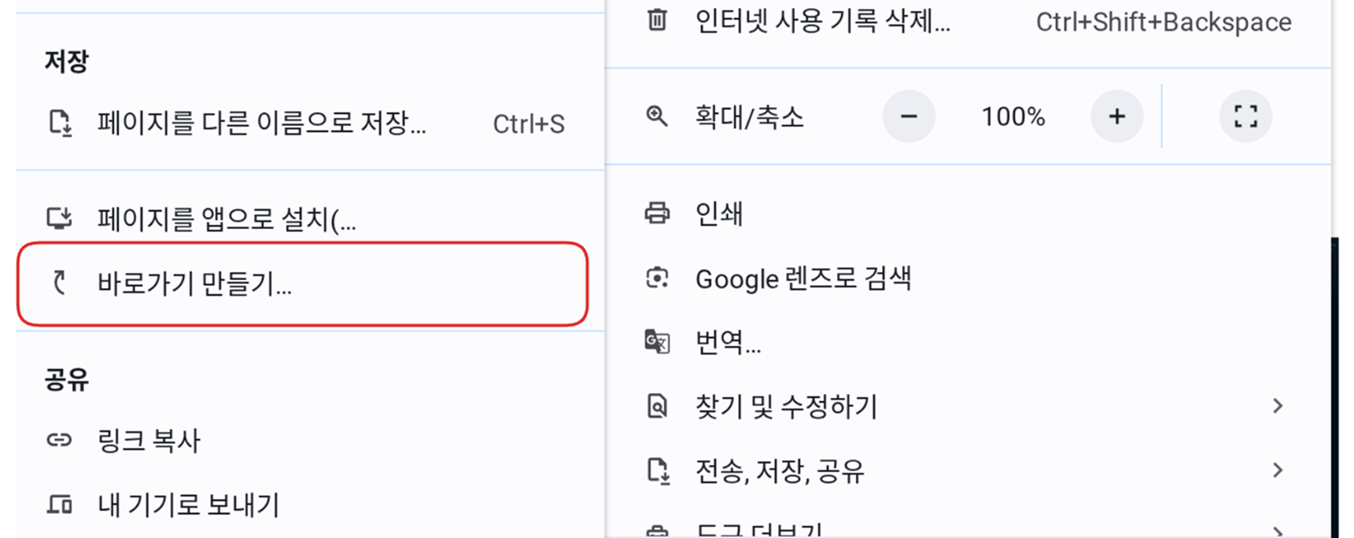Click the save page file icon

60,123
